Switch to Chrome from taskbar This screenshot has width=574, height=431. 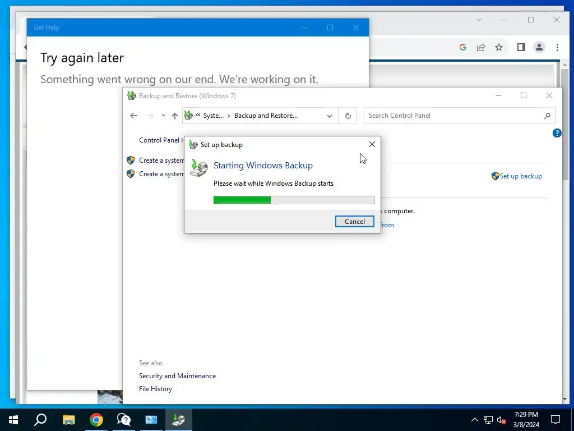(96, 420)
